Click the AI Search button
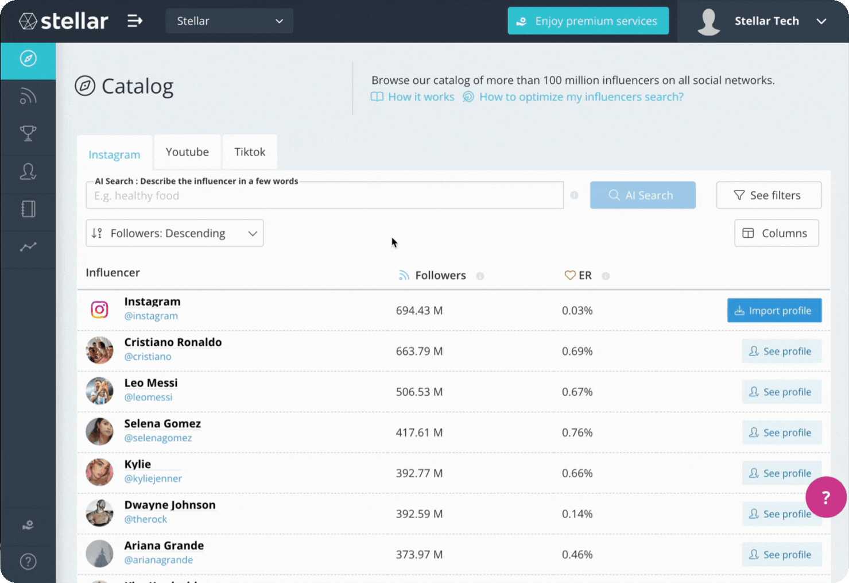Viewport: 849px width, 583px height. click(642, 195)
